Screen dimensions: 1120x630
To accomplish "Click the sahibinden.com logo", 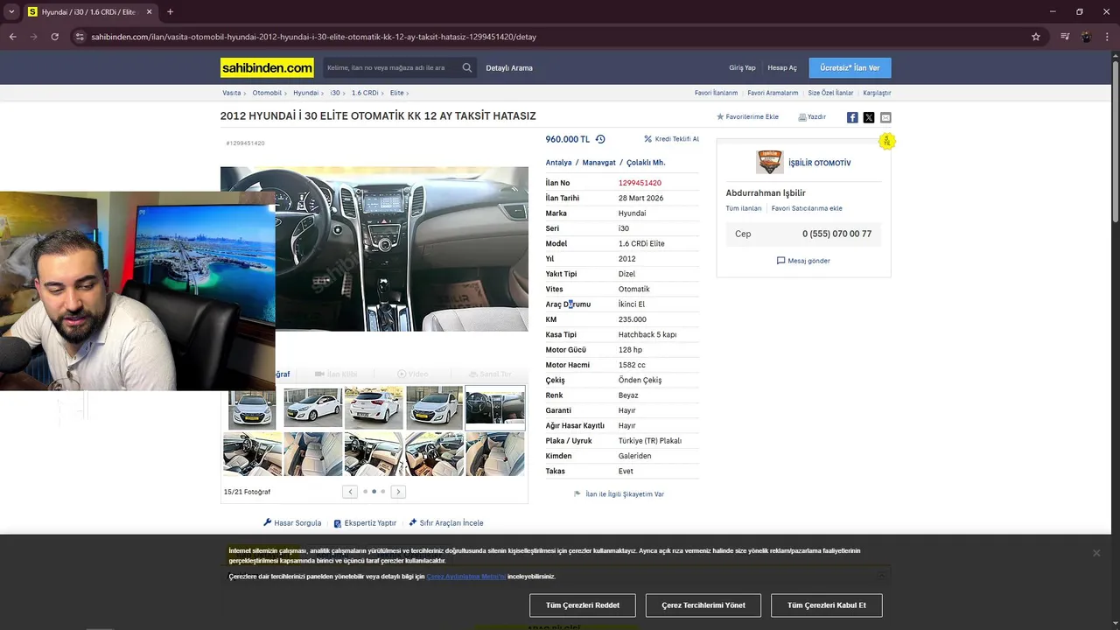I will coord(267,67).
